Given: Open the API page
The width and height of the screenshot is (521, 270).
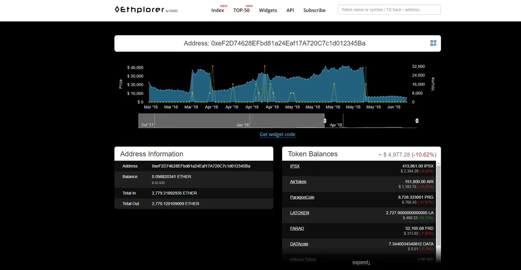Looking at the screenshot, I should (290, 10).
